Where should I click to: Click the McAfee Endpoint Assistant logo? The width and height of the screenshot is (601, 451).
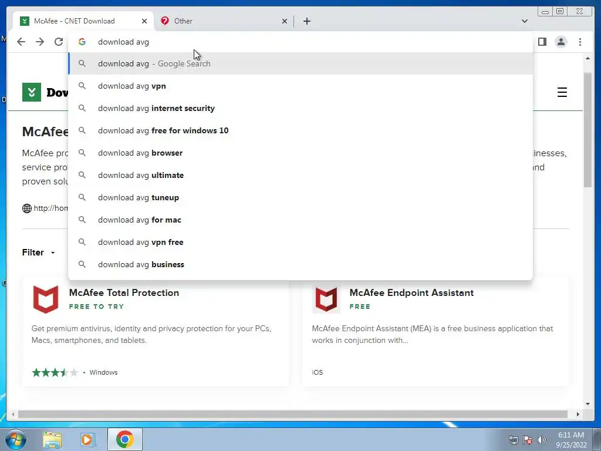pyautogui.click(x=326, y=299)
